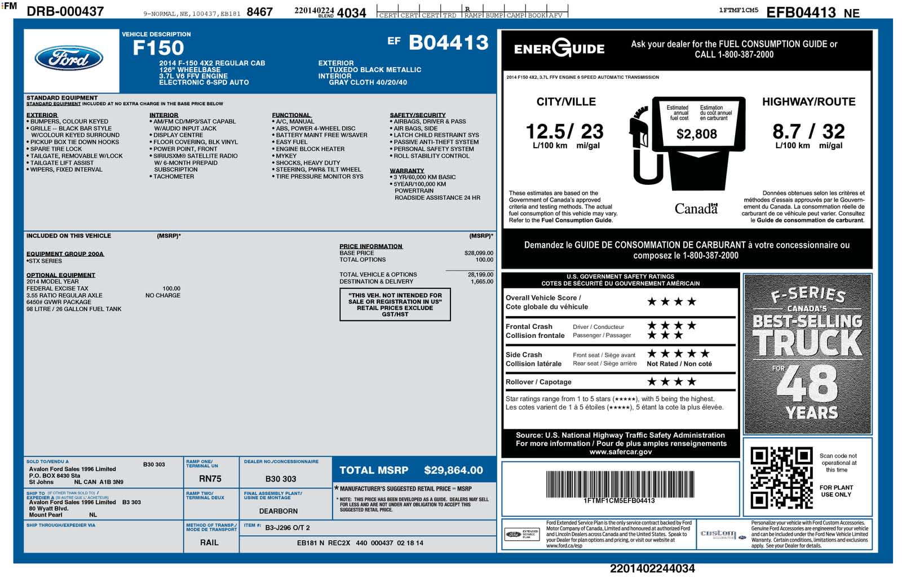Click the Total MSRP $29,864.00 banner
This screenshot has height=583, width=902.
(414, 470)
